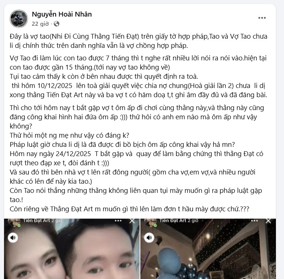Screen dimensions: 284x279
Task: Click the public globe privacy icon
Action: [56, 24]
